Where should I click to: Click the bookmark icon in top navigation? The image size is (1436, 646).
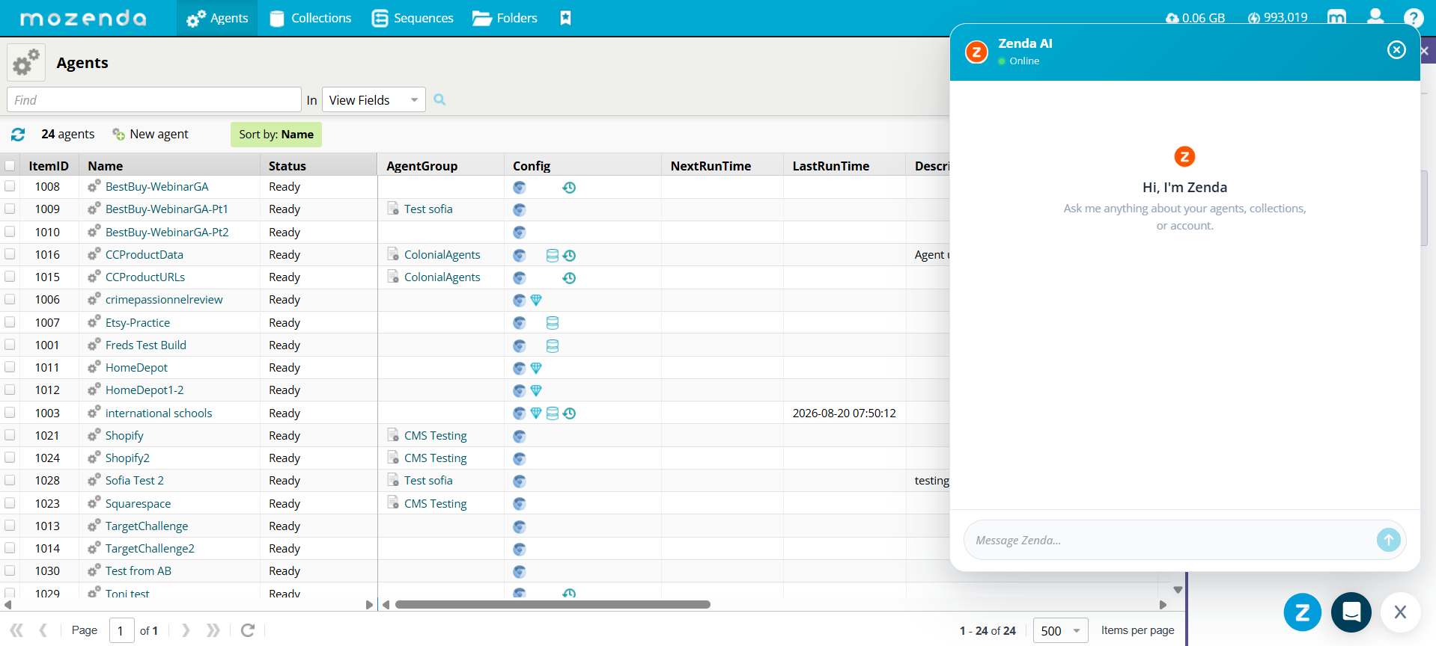click(x=565, y=18)
